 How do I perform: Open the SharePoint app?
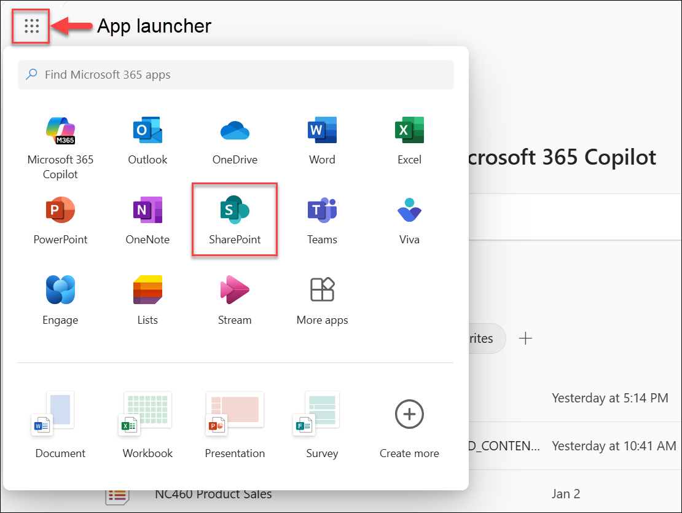point(235,220)
